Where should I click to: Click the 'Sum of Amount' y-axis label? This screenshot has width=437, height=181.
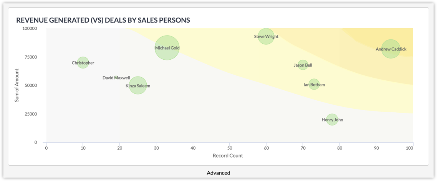point(17,85)
